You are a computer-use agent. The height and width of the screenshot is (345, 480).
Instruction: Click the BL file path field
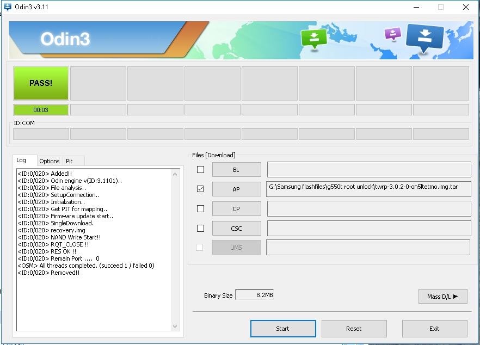369,170
